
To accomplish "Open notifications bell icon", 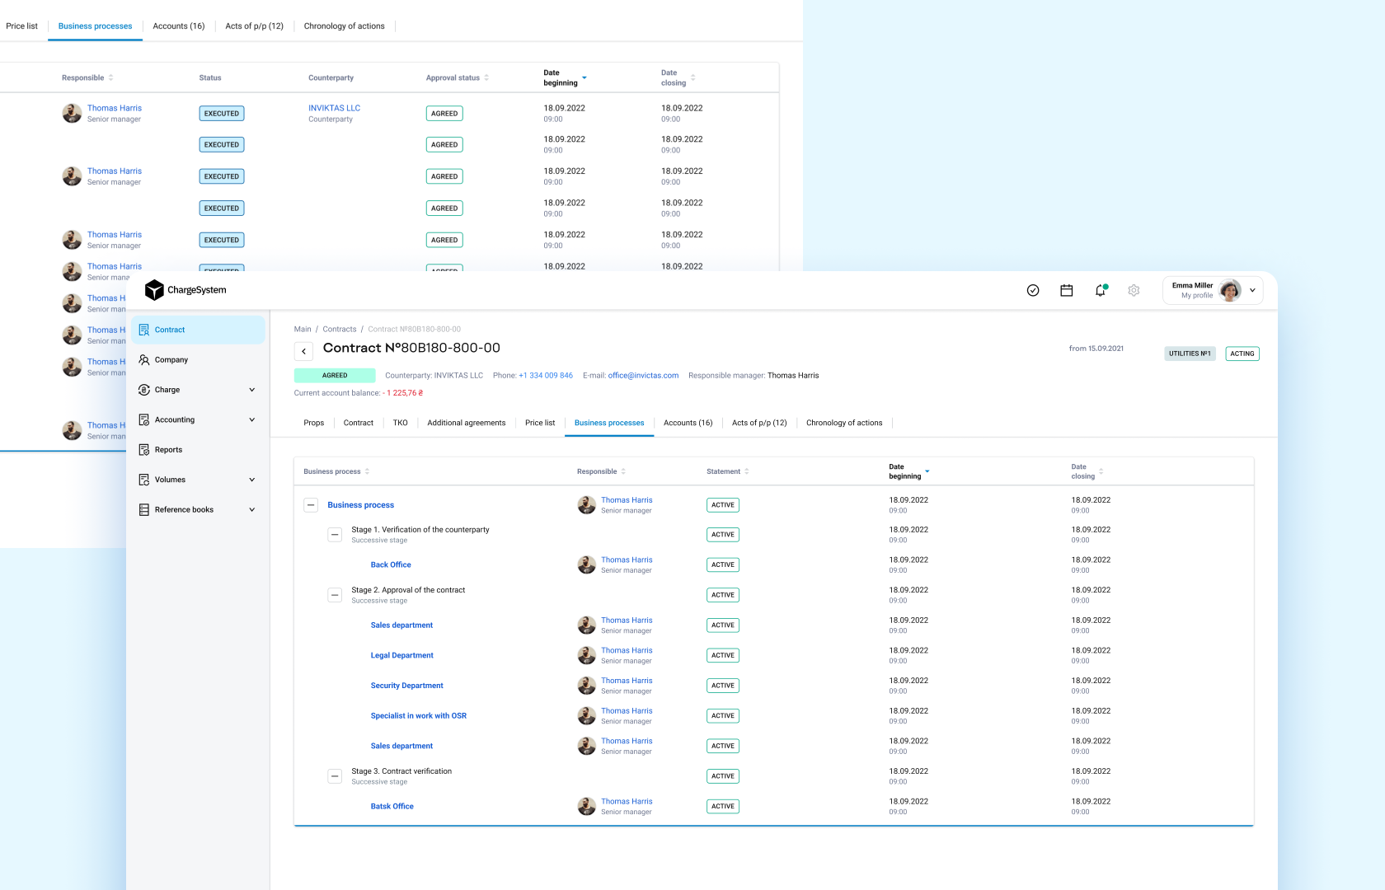I will 1101,290.
